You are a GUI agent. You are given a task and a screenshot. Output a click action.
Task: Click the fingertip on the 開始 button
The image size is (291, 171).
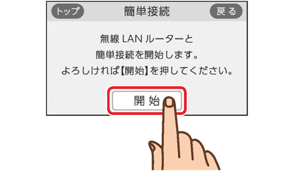coord(169,102)
